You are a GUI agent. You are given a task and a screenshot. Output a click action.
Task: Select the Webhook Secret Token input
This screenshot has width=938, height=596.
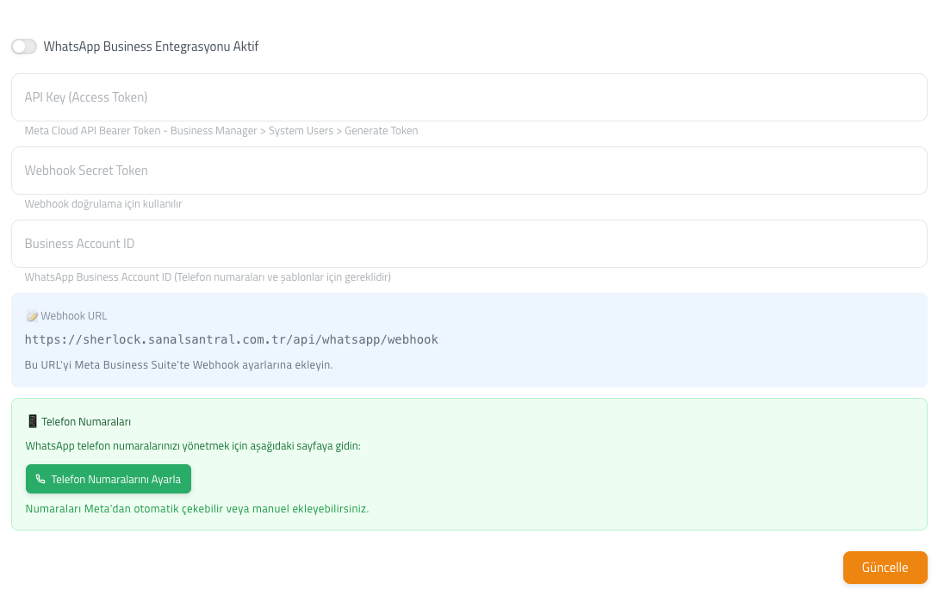(x=469, y=171)
